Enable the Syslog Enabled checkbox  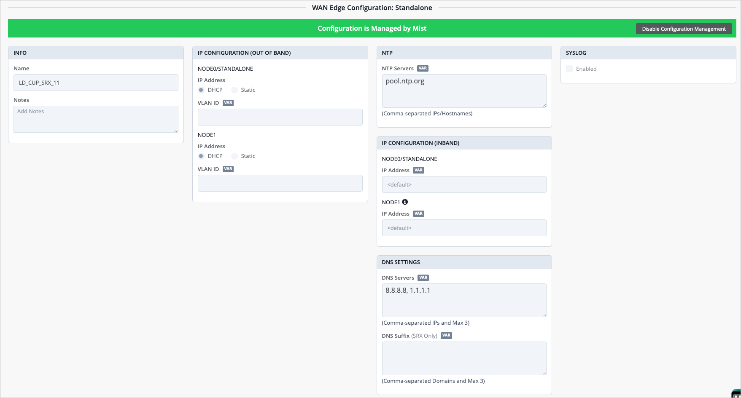(569, 68)
